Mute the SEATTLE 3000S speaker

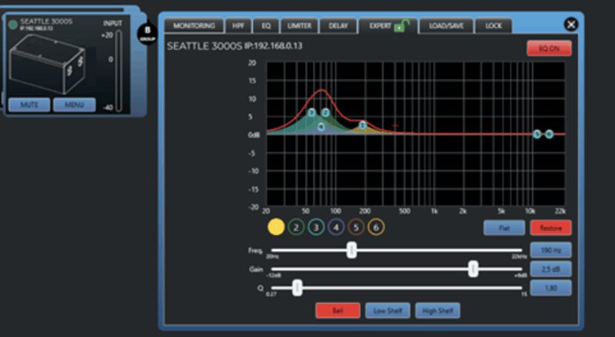point(29,105)
